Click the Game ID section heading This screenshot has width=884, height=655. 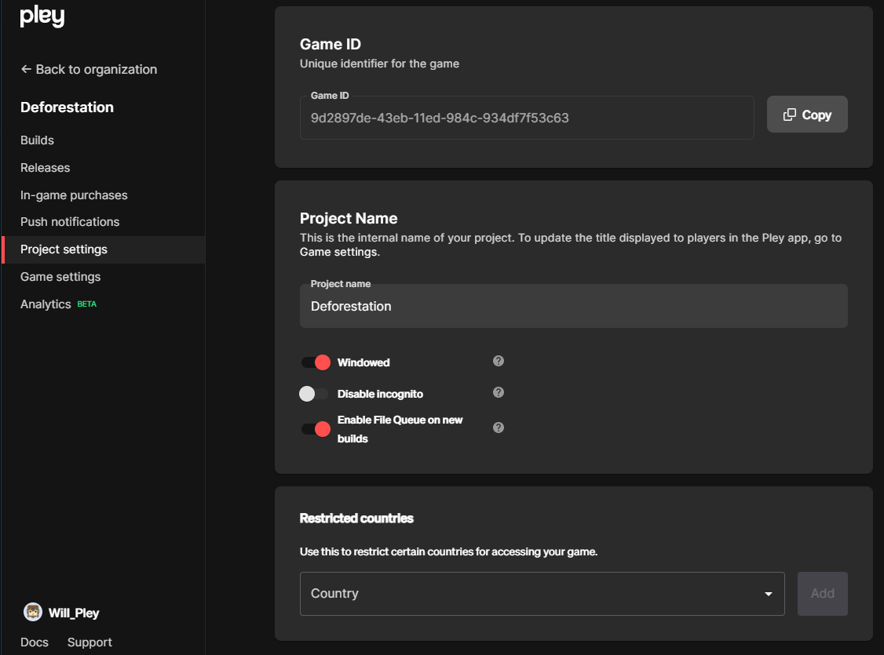(x=331, y=44)
